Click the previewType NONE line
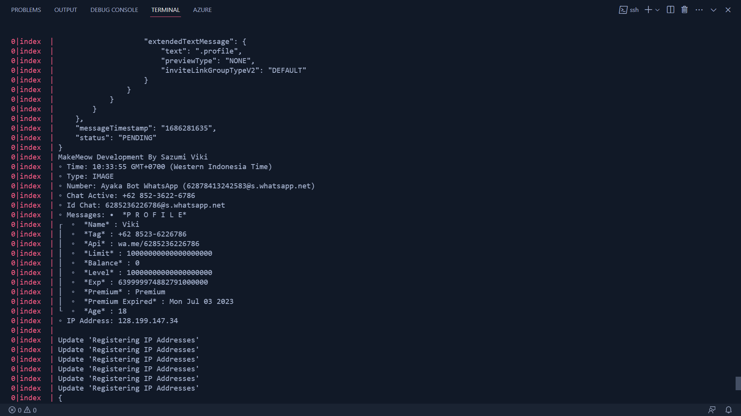Screen dimensions: 741x416 click(x=208, y=61)
